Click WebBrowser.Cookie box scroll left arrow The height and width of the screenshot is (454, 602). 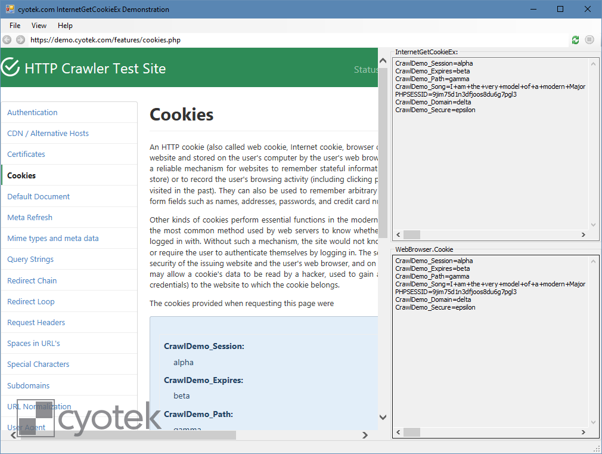pyautogui.click(x=398, y=433)
